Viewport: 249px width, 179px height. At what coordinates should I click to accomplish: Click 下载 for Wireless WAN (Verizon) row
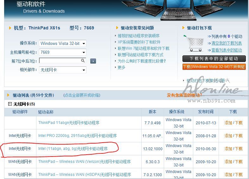coord(239,162)
